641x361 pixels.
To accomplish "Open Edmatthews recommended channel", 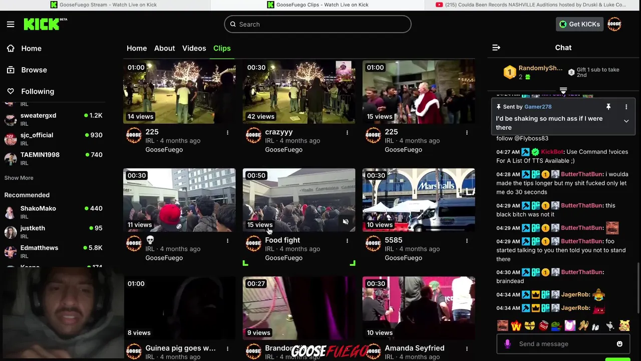I will pos(54,252).
